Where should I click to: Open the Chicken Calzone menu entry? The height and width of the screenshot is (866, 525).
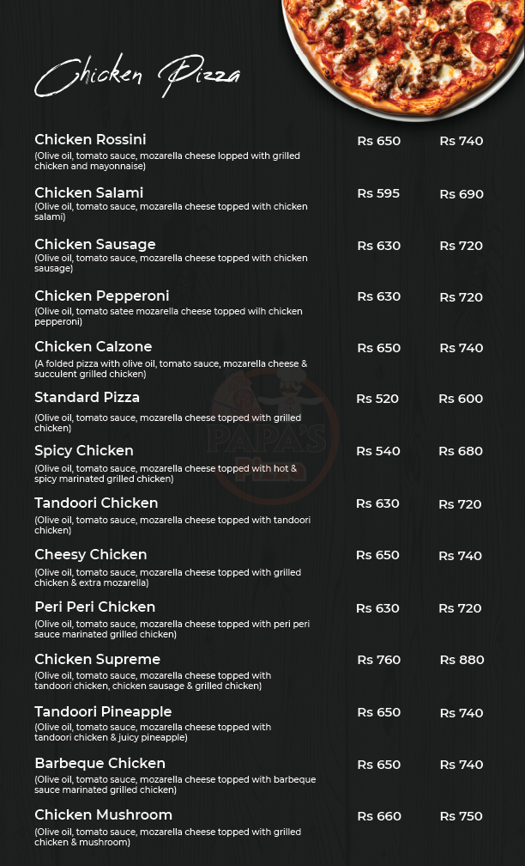pyautogui.click(x=94, y=347)
